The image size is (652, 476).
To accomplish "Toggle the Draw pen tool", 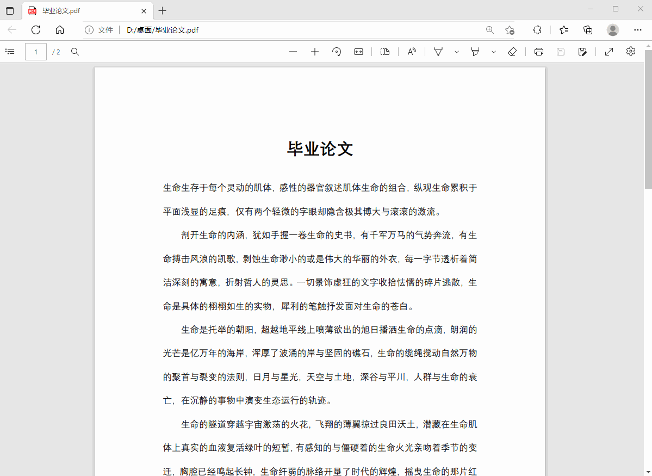I will coord(438,52).
